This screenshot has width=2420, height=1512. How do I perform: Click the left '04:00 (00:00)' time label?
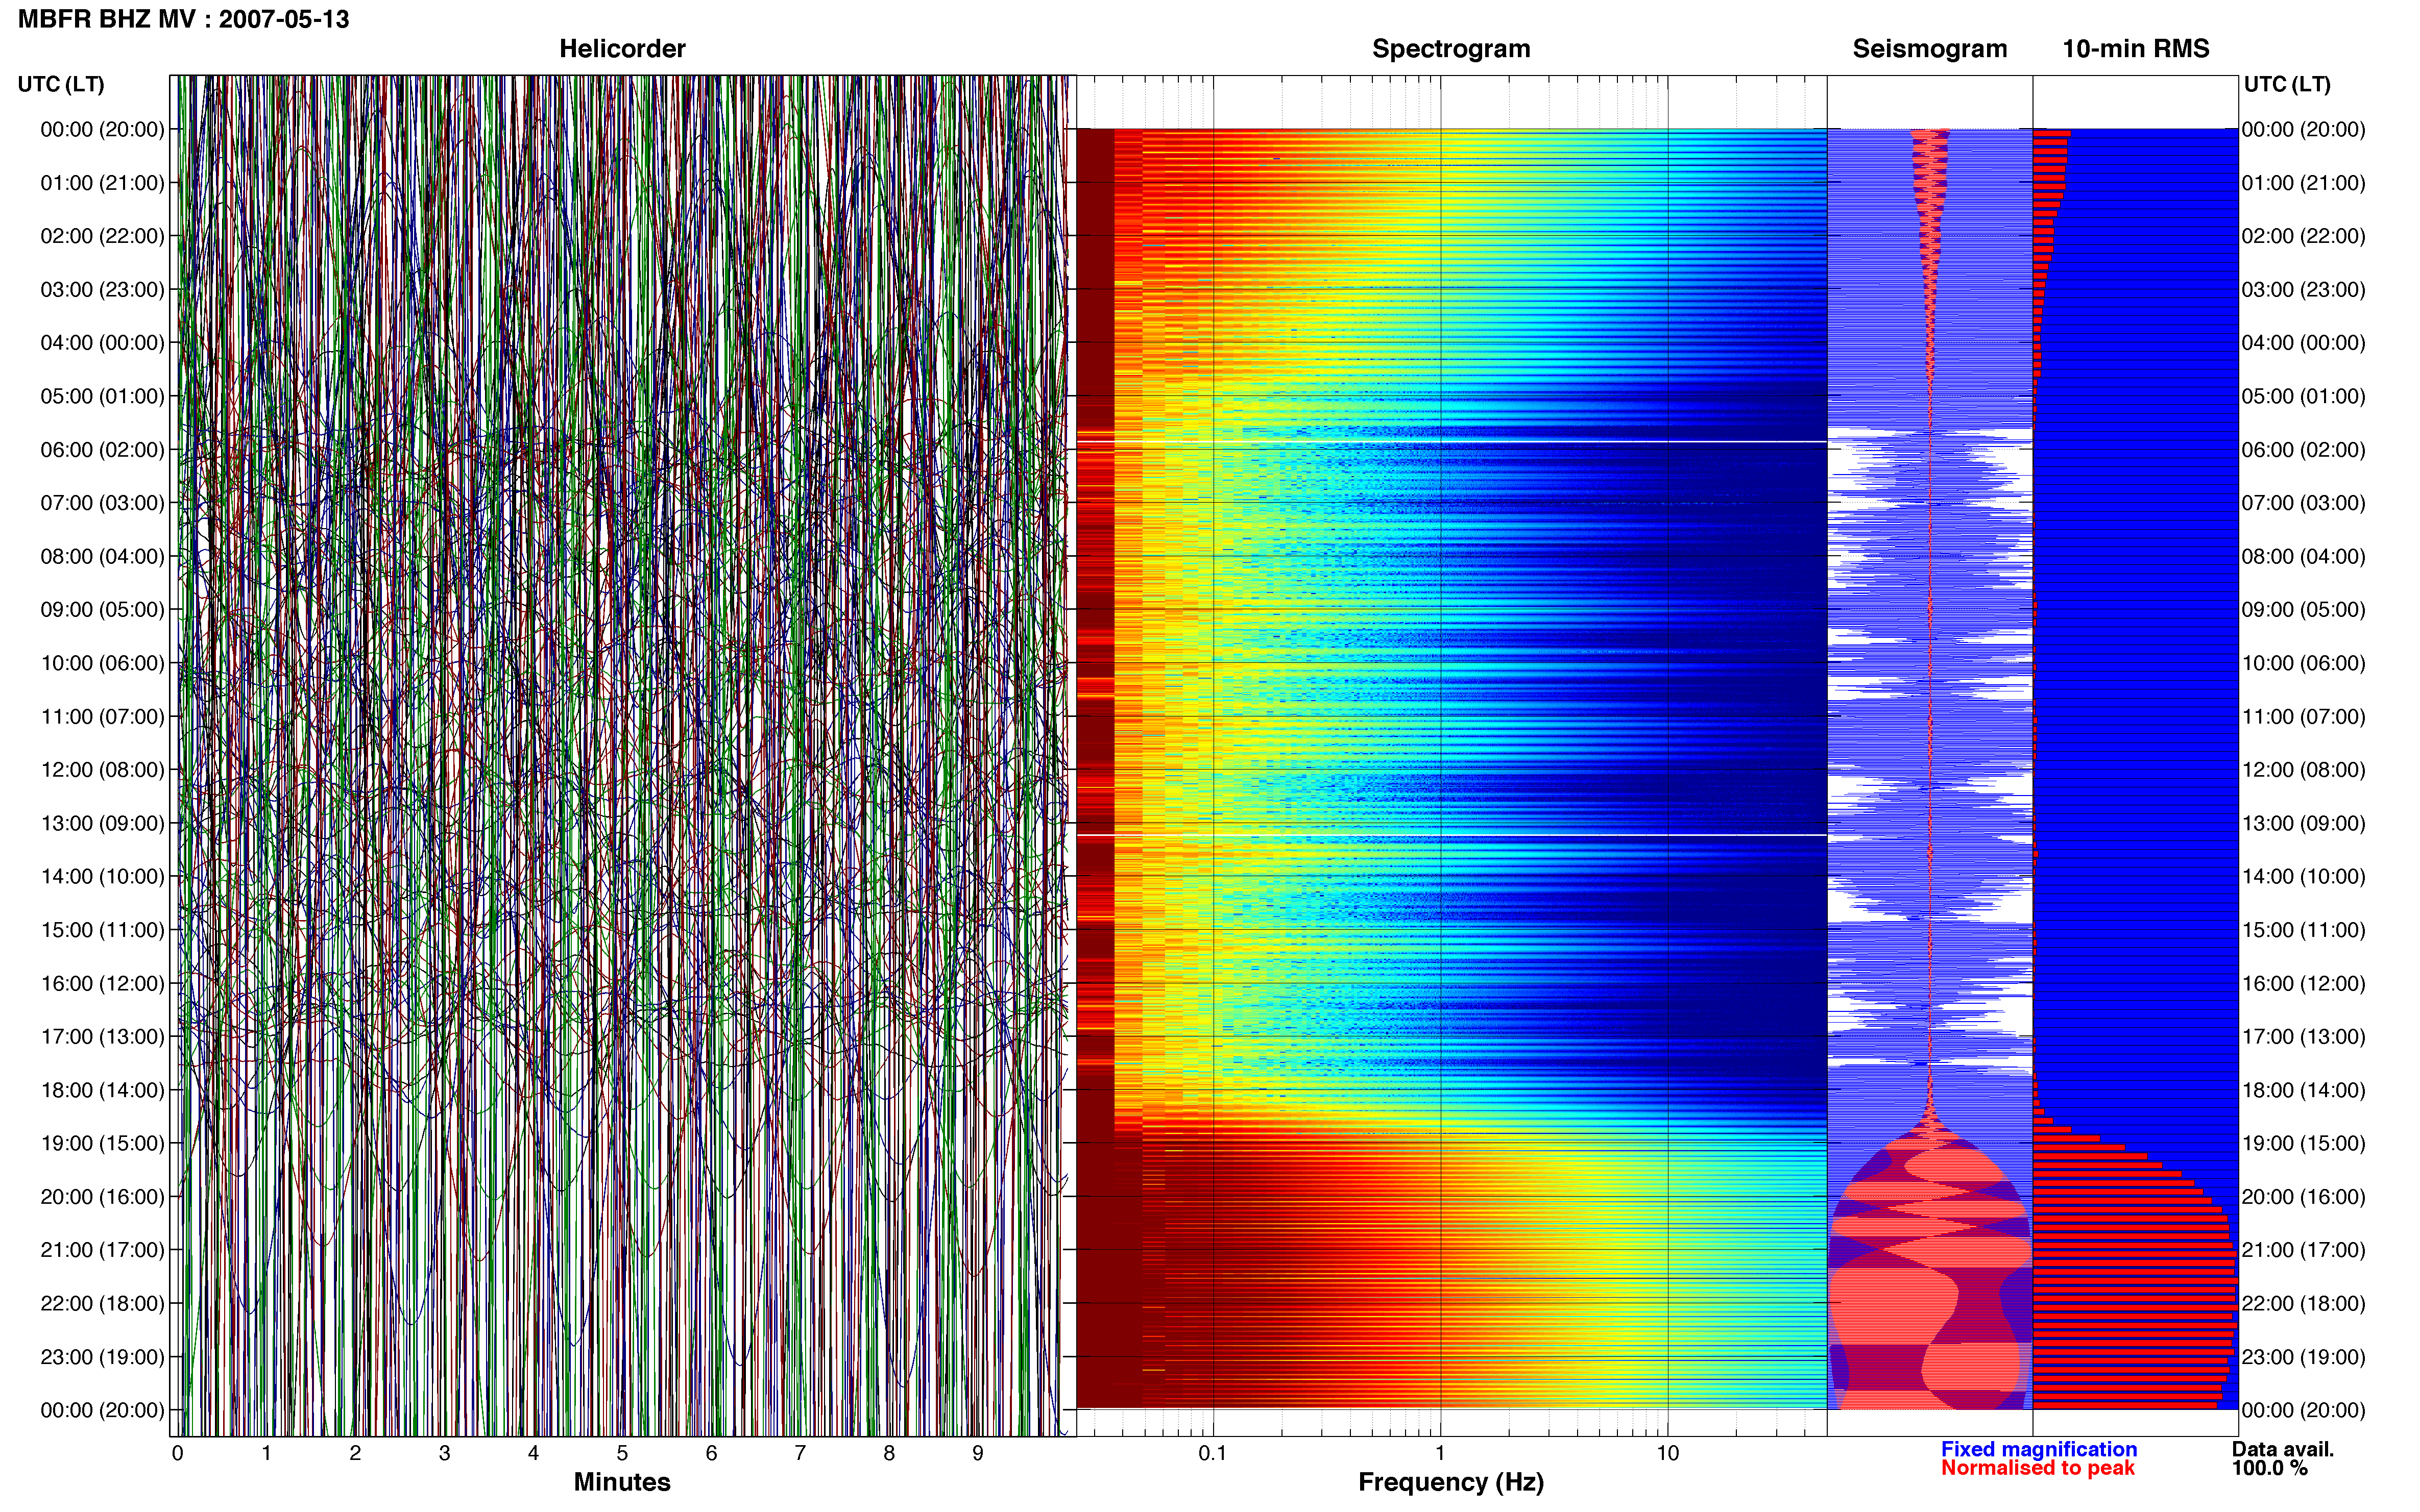point(102,343)
